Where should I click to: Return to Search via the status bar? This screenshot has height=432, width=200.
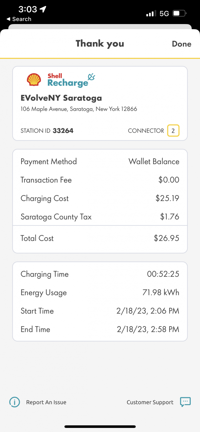click(x=22, y=19)
